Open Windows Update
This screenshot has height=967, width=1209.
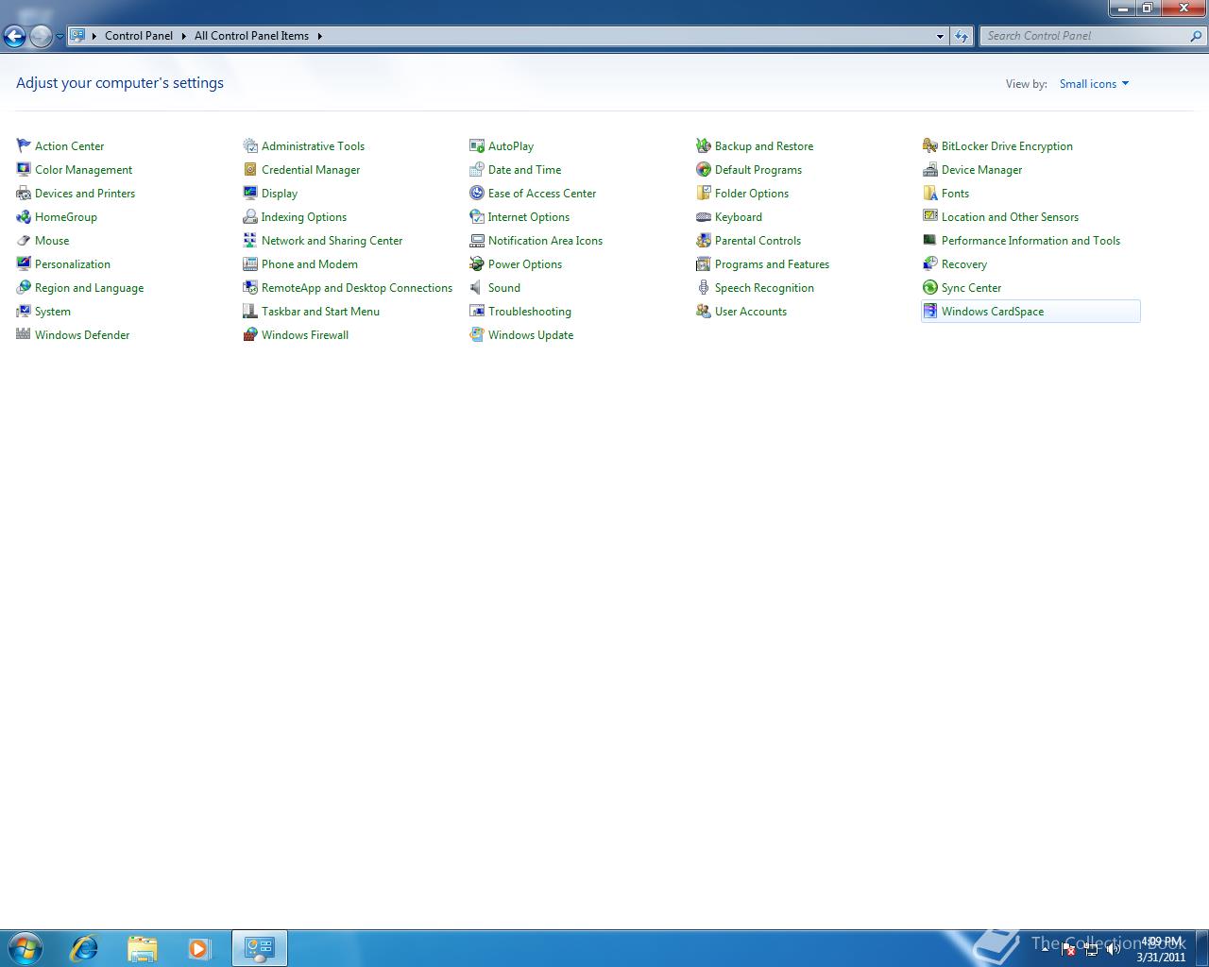click(530, 334)
